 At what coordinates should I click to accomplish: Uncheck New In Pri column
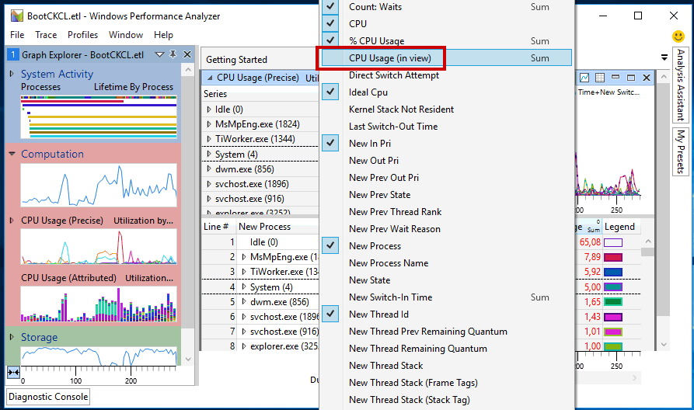(330, 144)
